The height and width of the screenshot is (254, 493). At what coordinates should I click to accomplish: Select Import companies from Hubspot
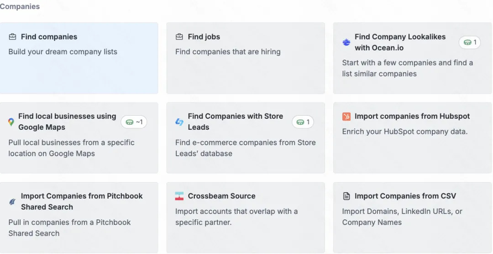(413, 137)
